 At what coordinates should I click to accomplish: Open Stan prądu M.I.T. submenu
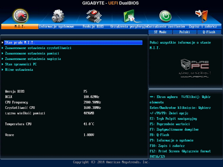[x=73, y=42]
